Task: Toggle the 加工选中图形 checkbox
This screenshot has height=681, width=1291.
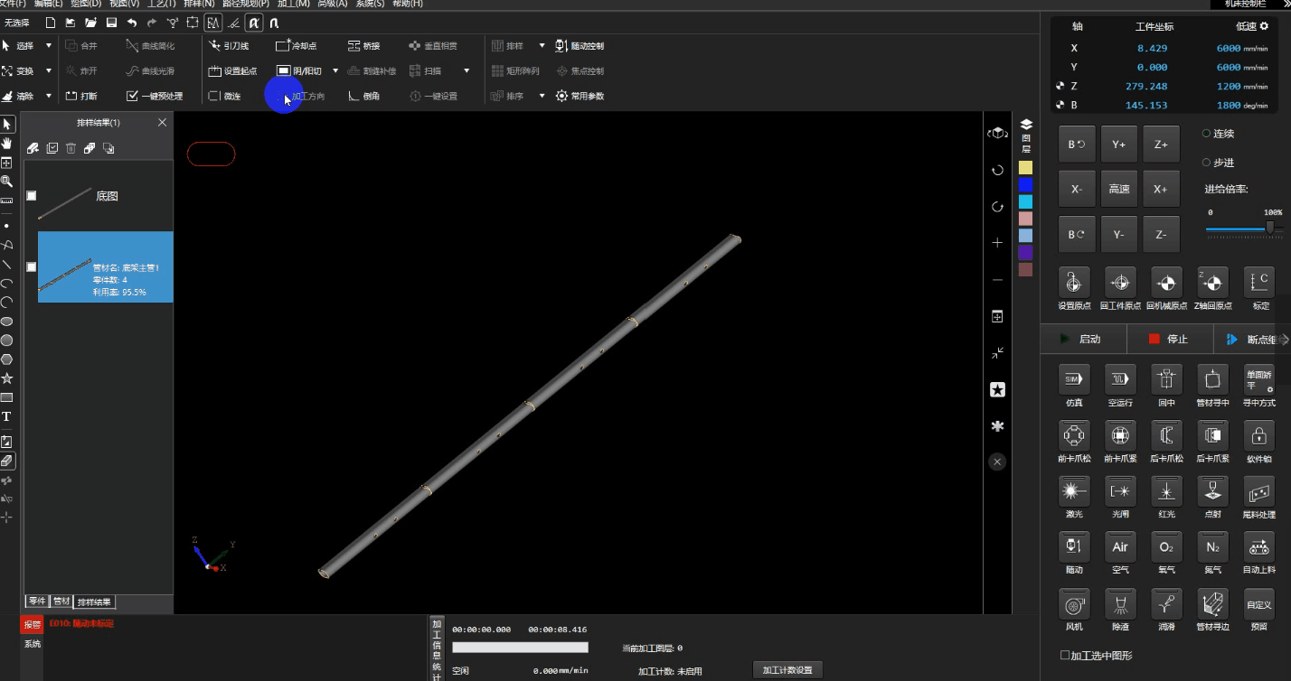Action: pos(1064,655)
